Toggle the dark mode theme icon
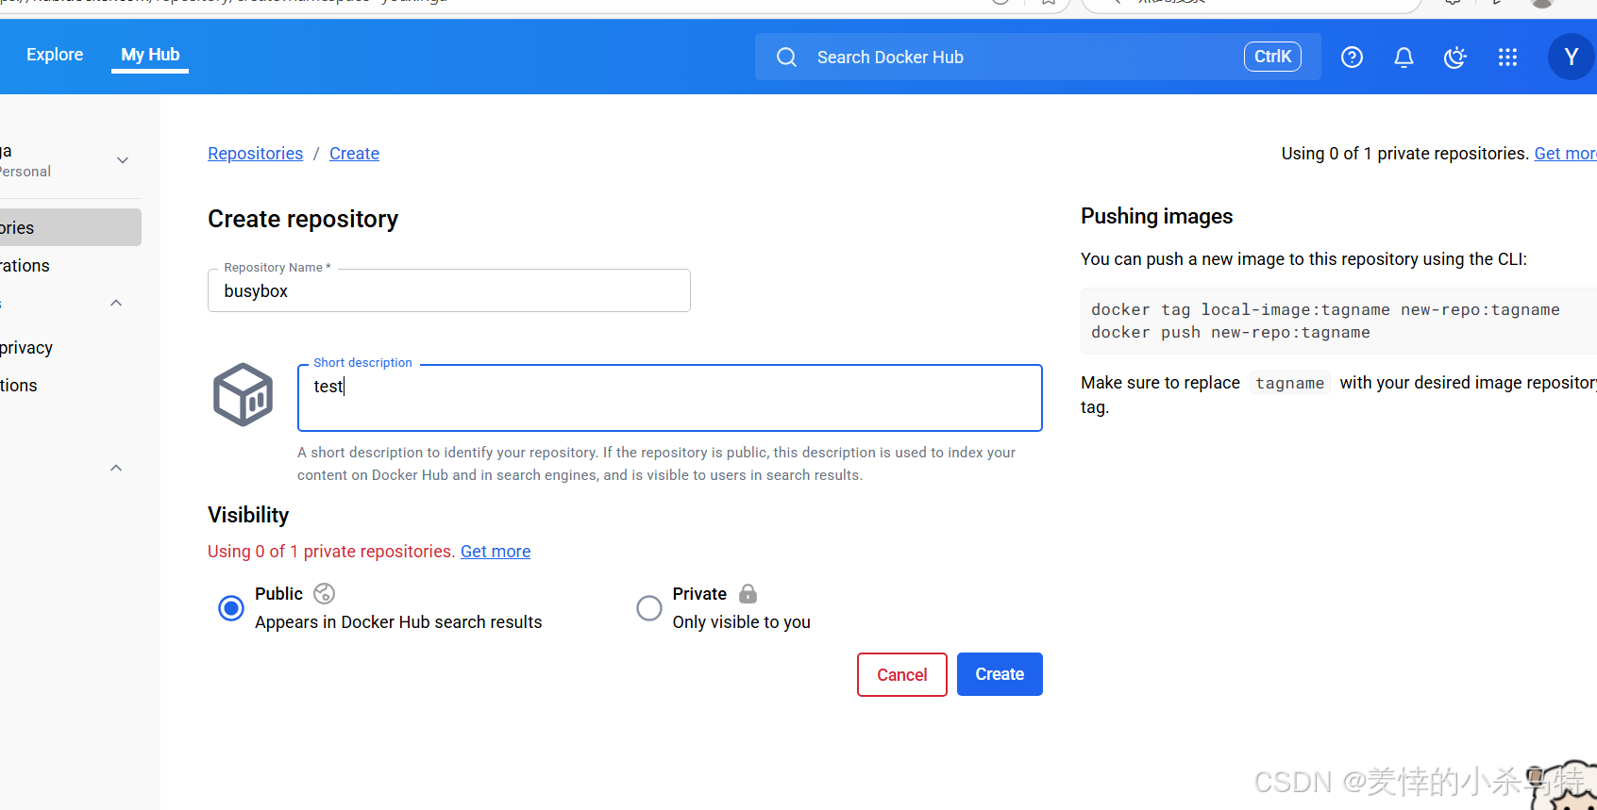 point(1455,58)
